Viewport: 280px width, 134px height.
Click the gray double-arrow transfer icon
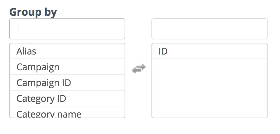coord(139,68)
